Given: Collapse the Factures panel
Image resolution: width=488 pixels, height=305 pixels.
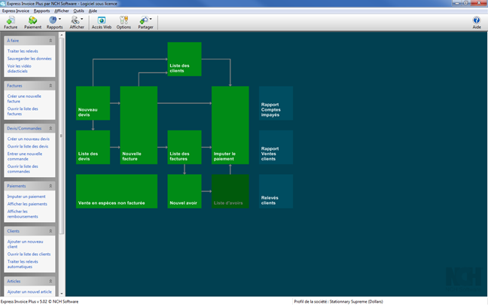Looking at the screenshot, I should pyautogui.click(x=50, y=86).
